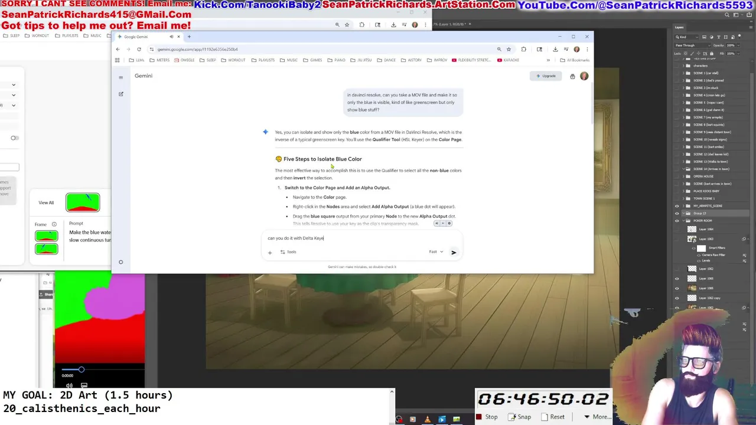Show more bookmarks with overflow chevron
The width and height of the screenshot is (756, 425).
[548, 60]
